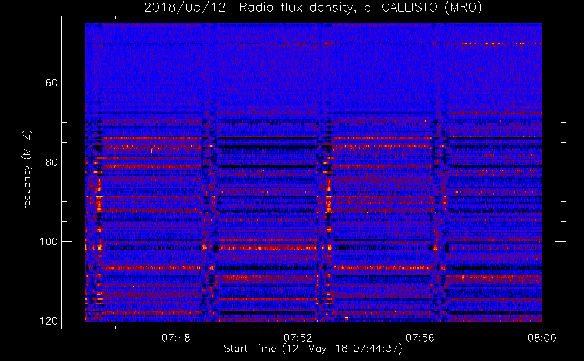Click the 'Start Time (12-May-18 07:44:37)' x-axis label

click(x=313, y=349)
